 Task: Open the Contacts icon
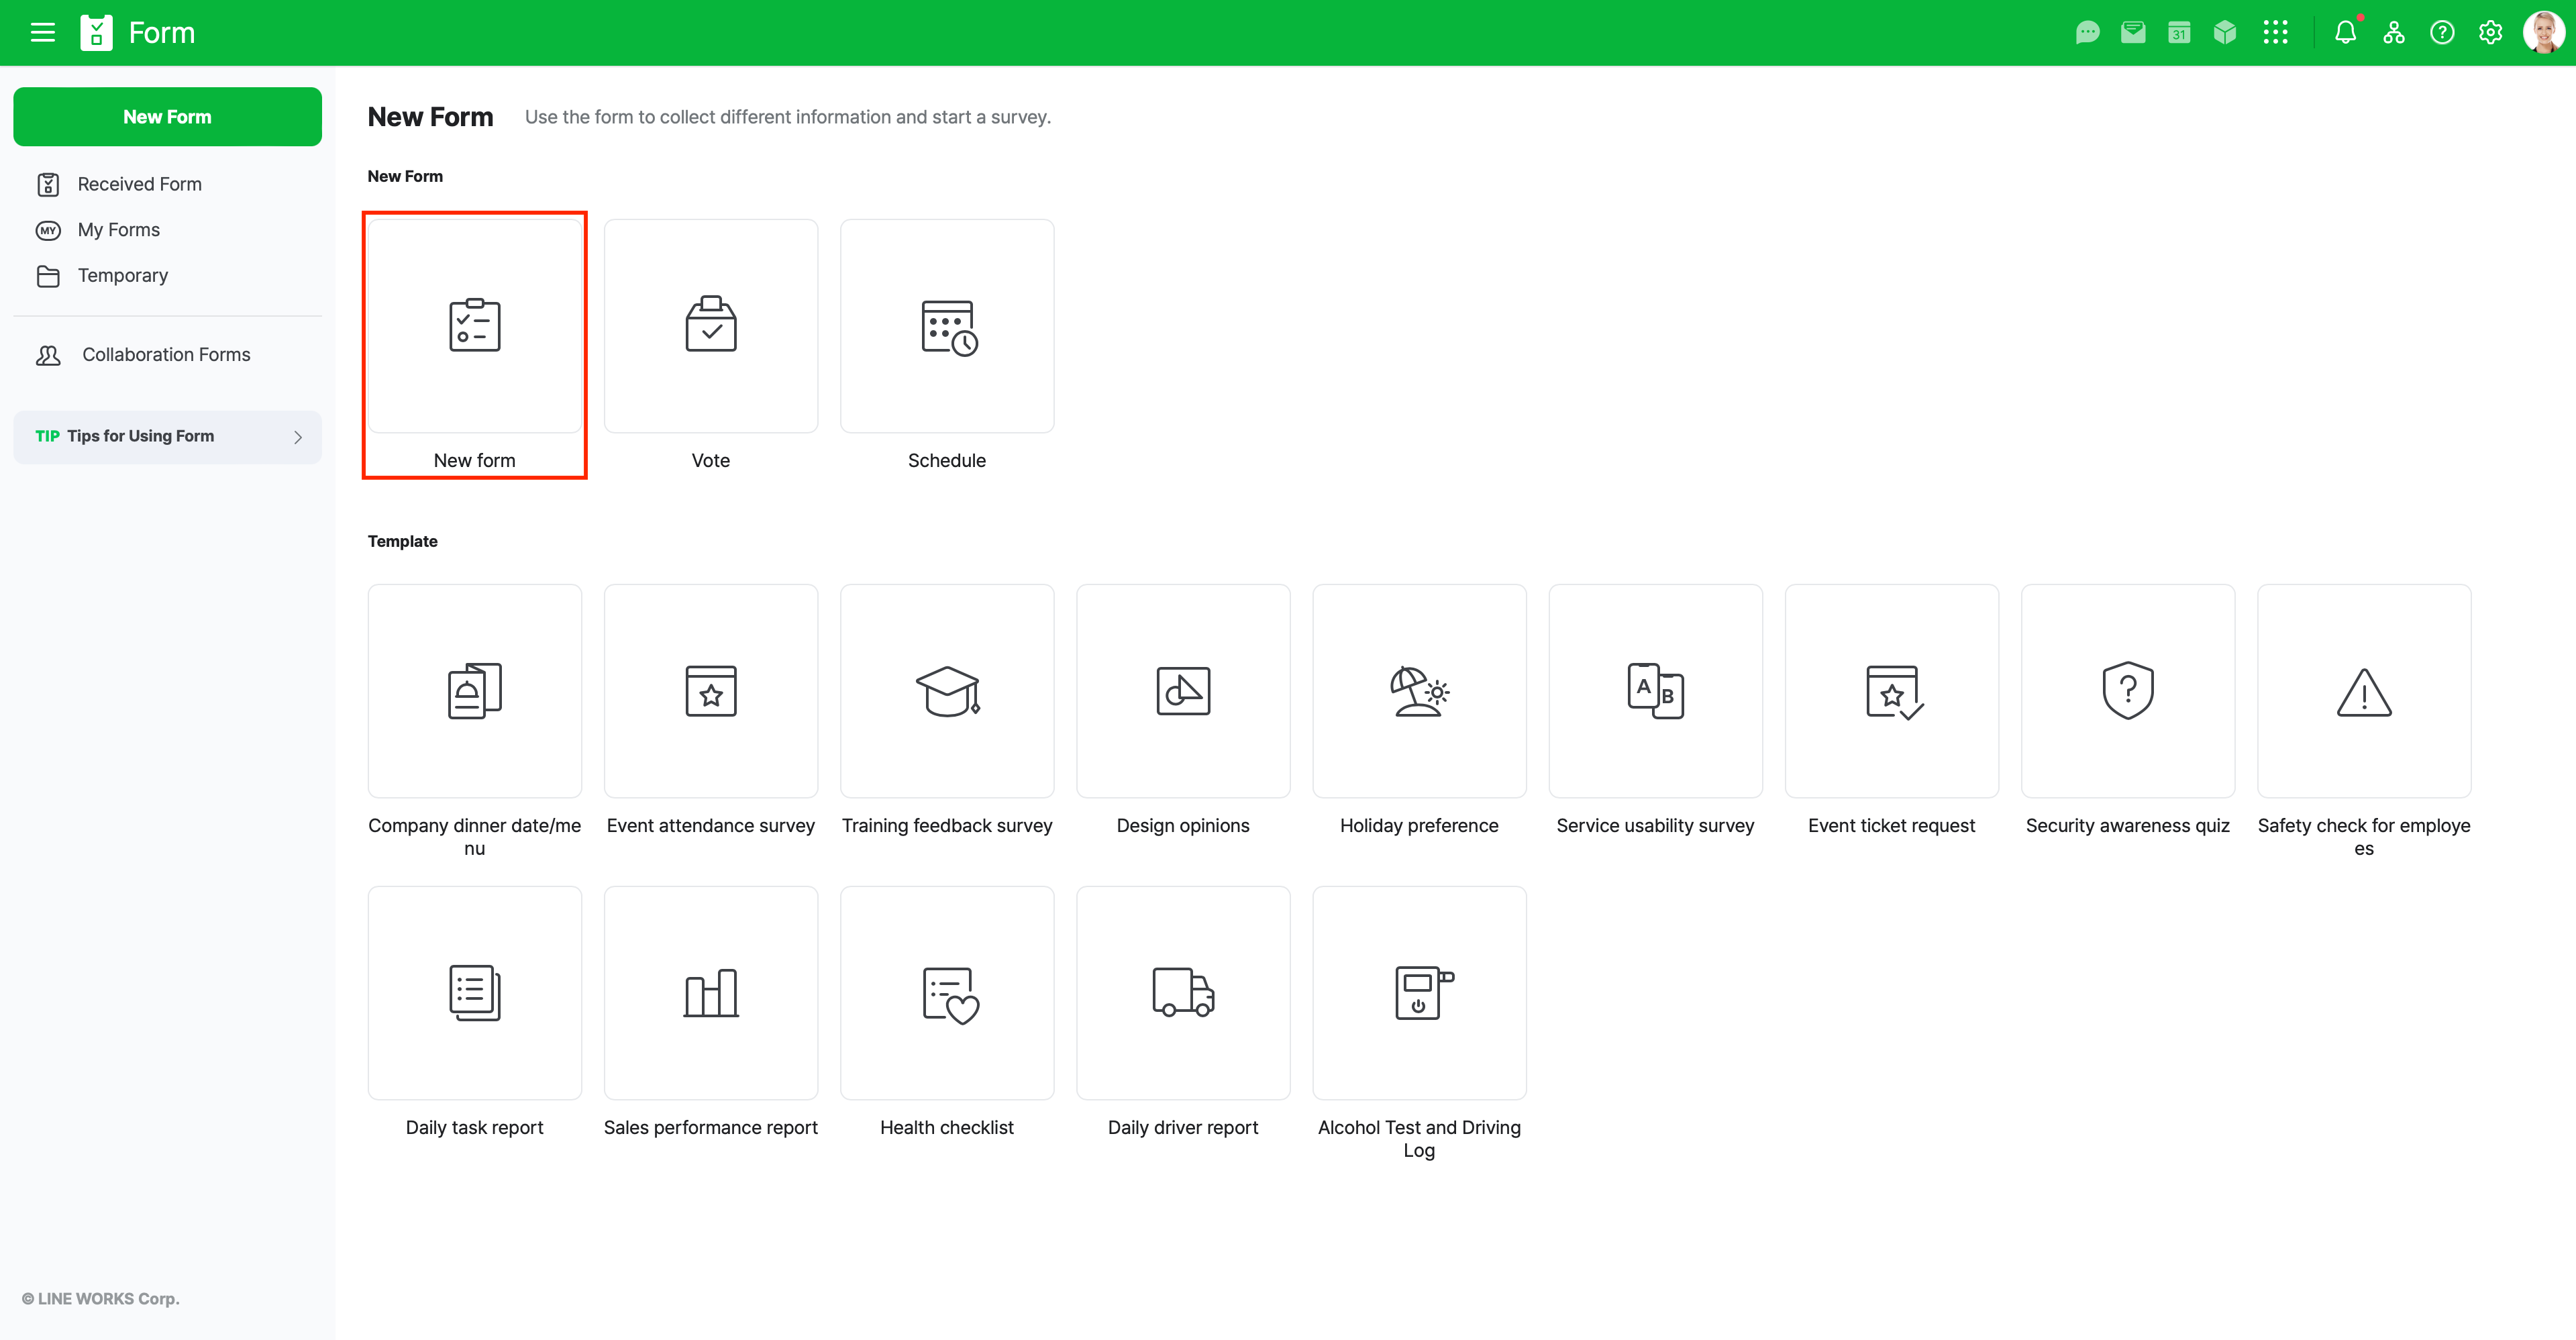2394,32
